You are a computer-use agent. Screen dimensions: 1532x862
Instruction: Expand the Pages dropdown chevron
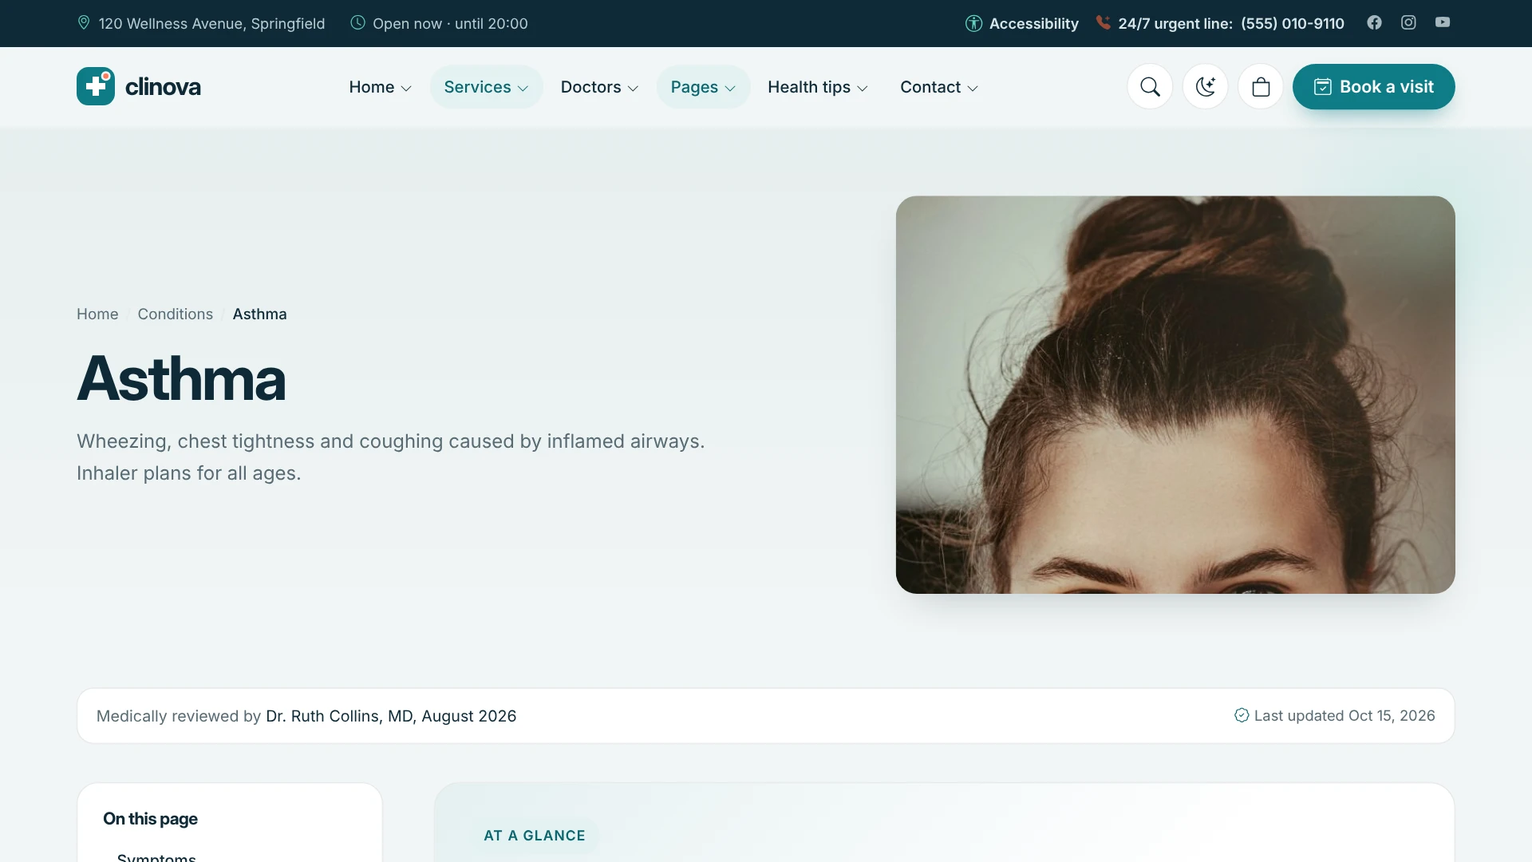click(x=730, y=88)
